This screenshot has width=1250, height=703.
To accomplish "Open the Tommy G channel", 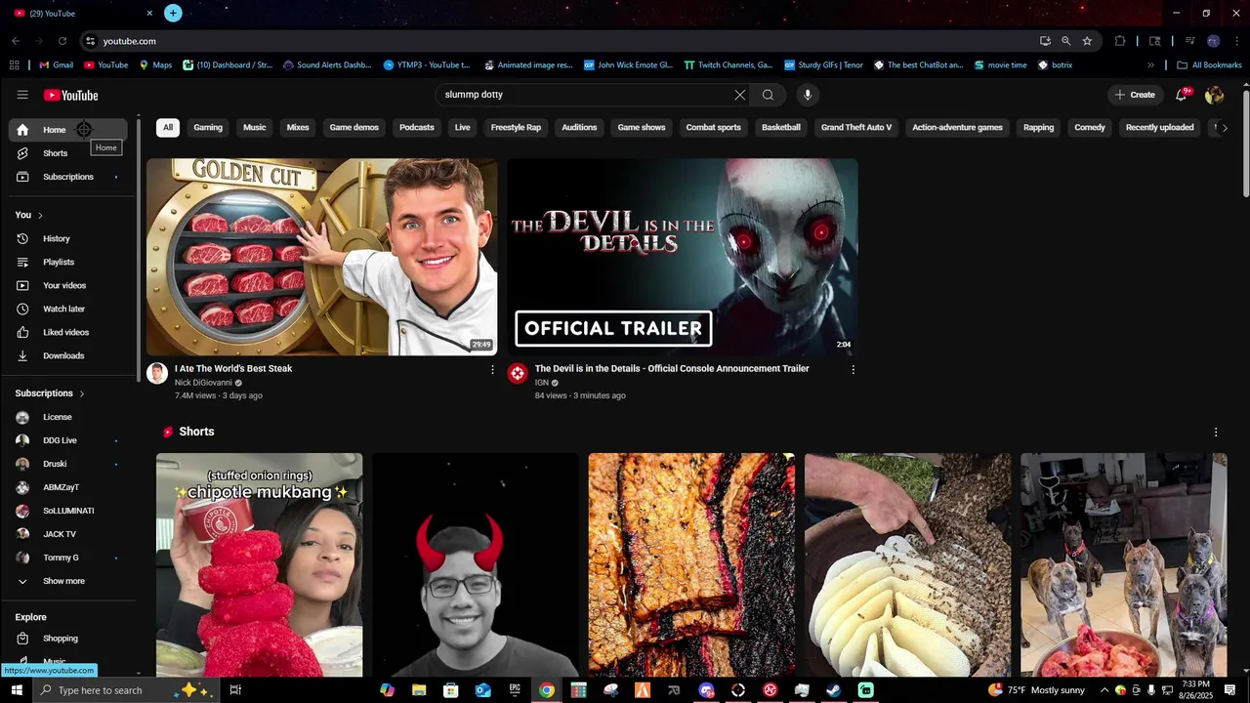I will tap(68, 558).
